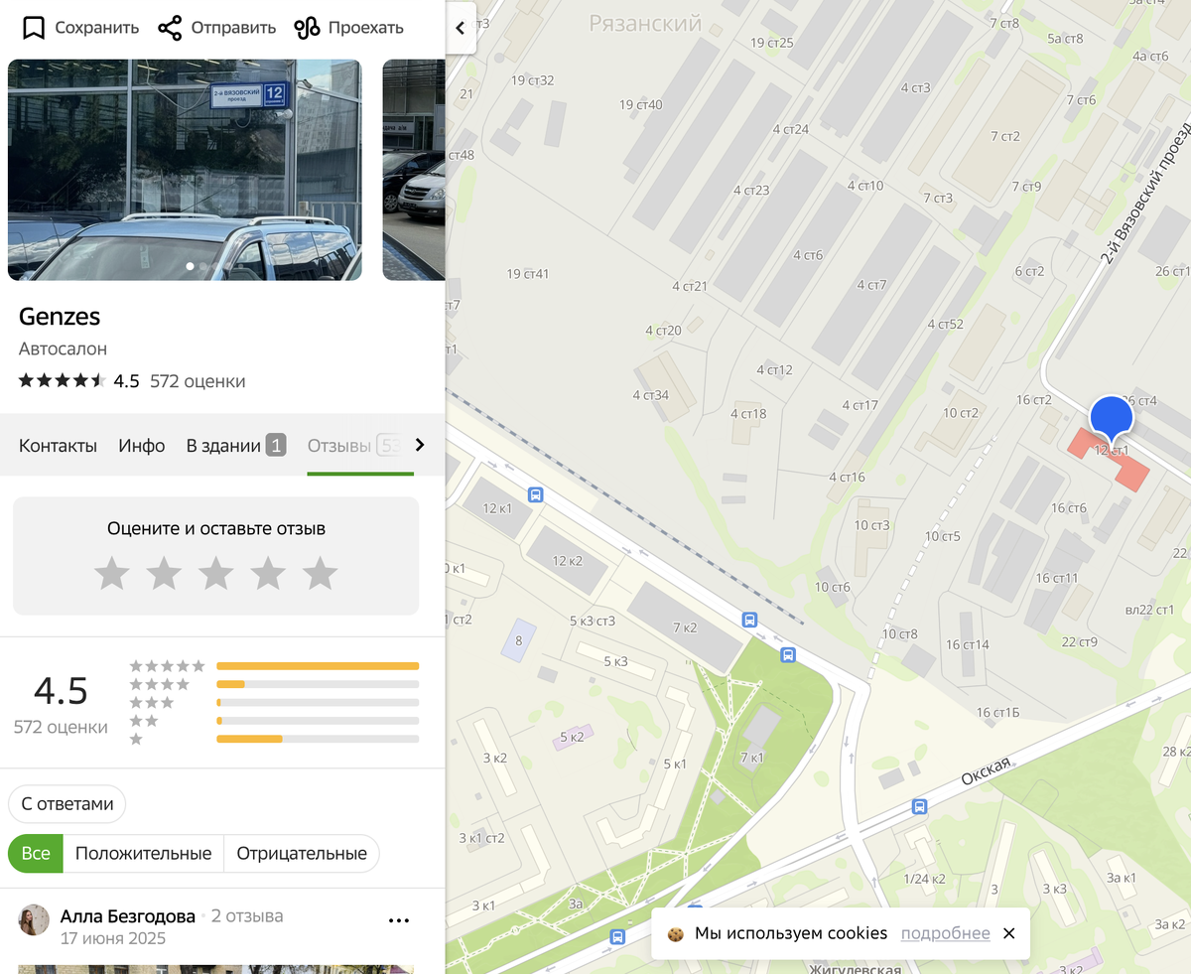The image size is (1191, 974).
Task: Expand more tabs using the right chevron
Action: (x=418, y=446)
